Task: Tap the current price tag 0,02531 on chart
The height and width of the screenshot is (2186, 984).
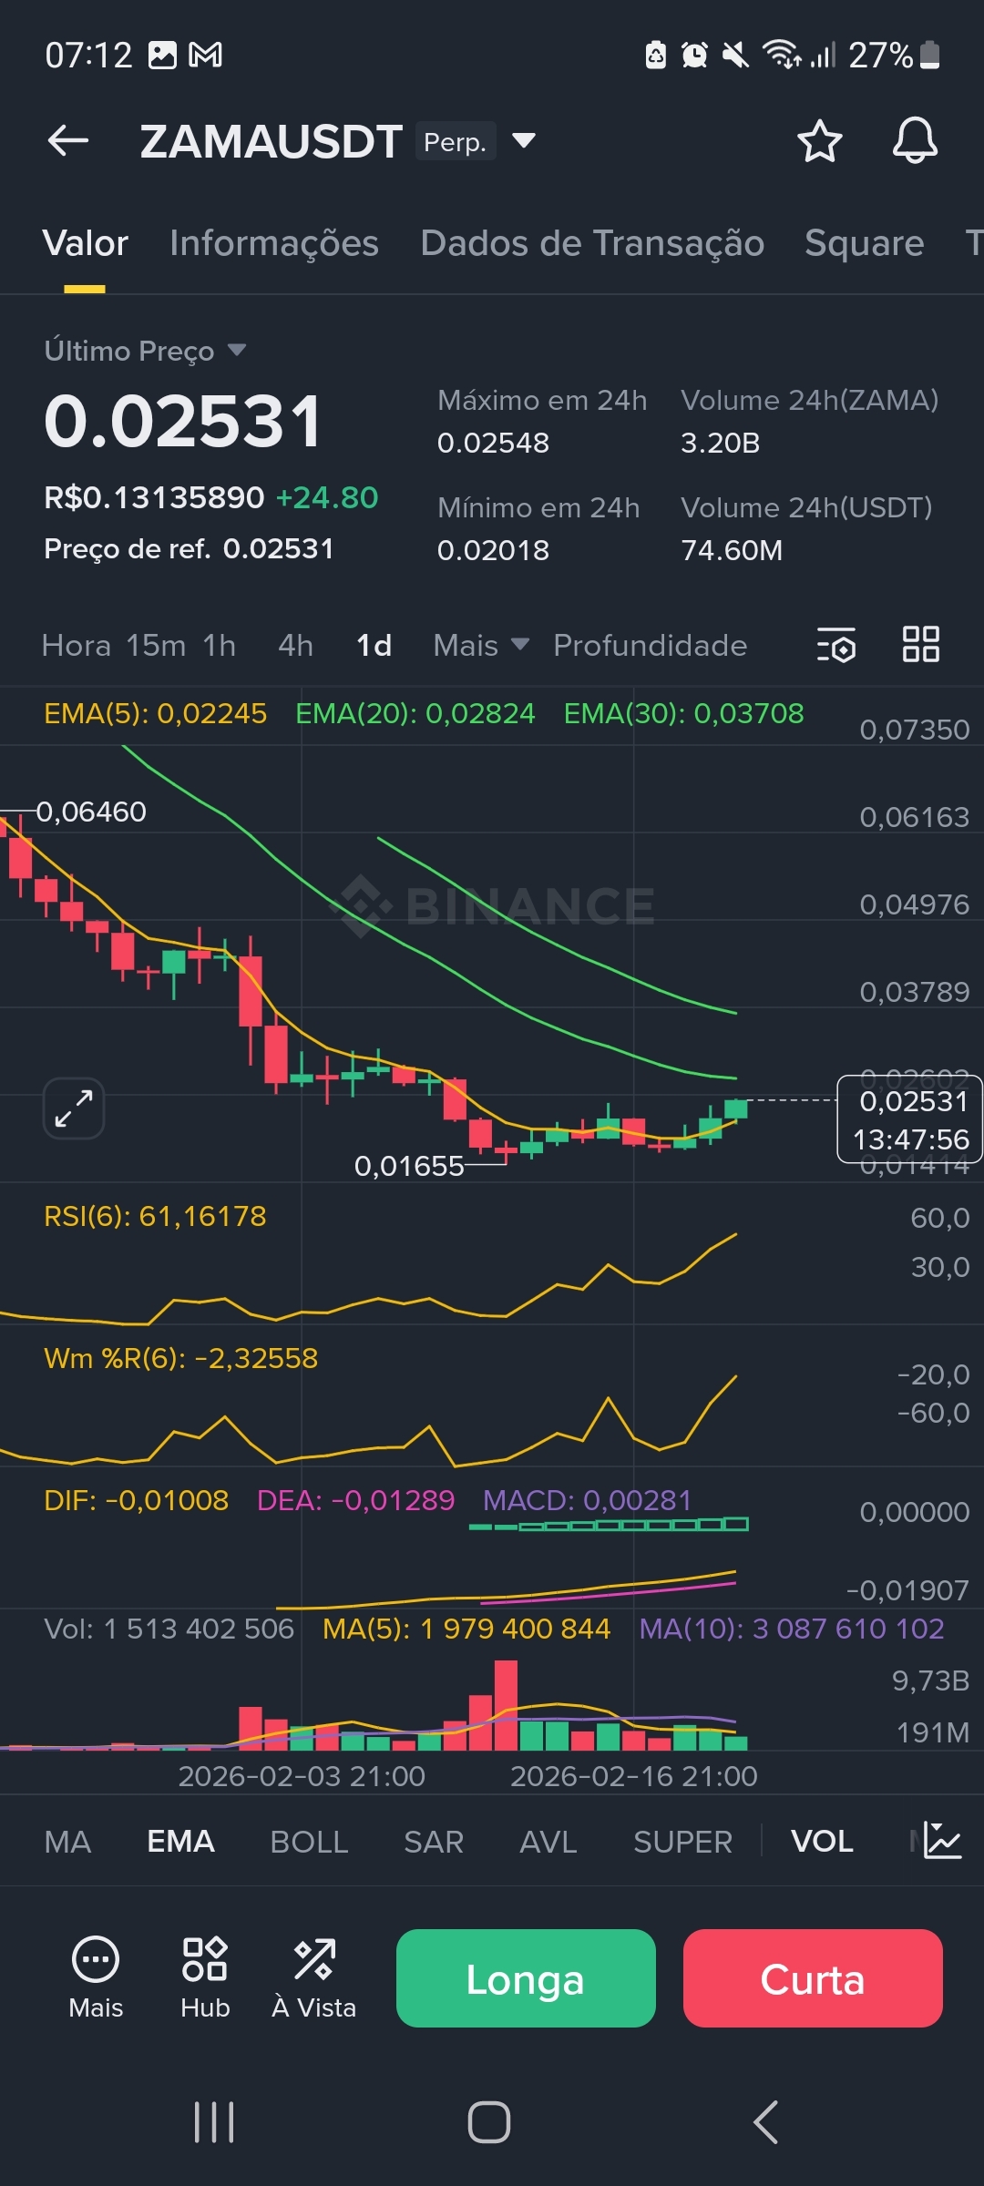Action: (909, 1119)
